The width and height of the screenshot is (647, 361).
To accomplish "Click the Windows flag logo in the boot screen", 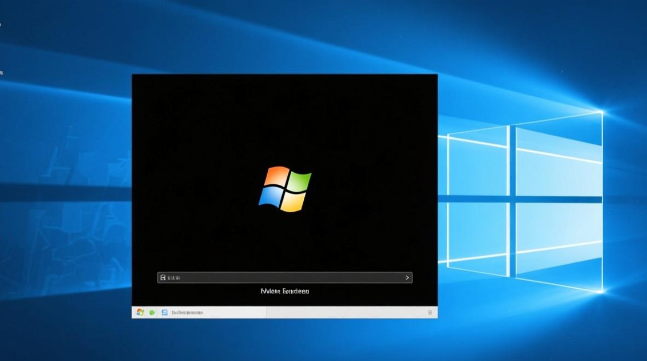I will [x=285, y=190].
